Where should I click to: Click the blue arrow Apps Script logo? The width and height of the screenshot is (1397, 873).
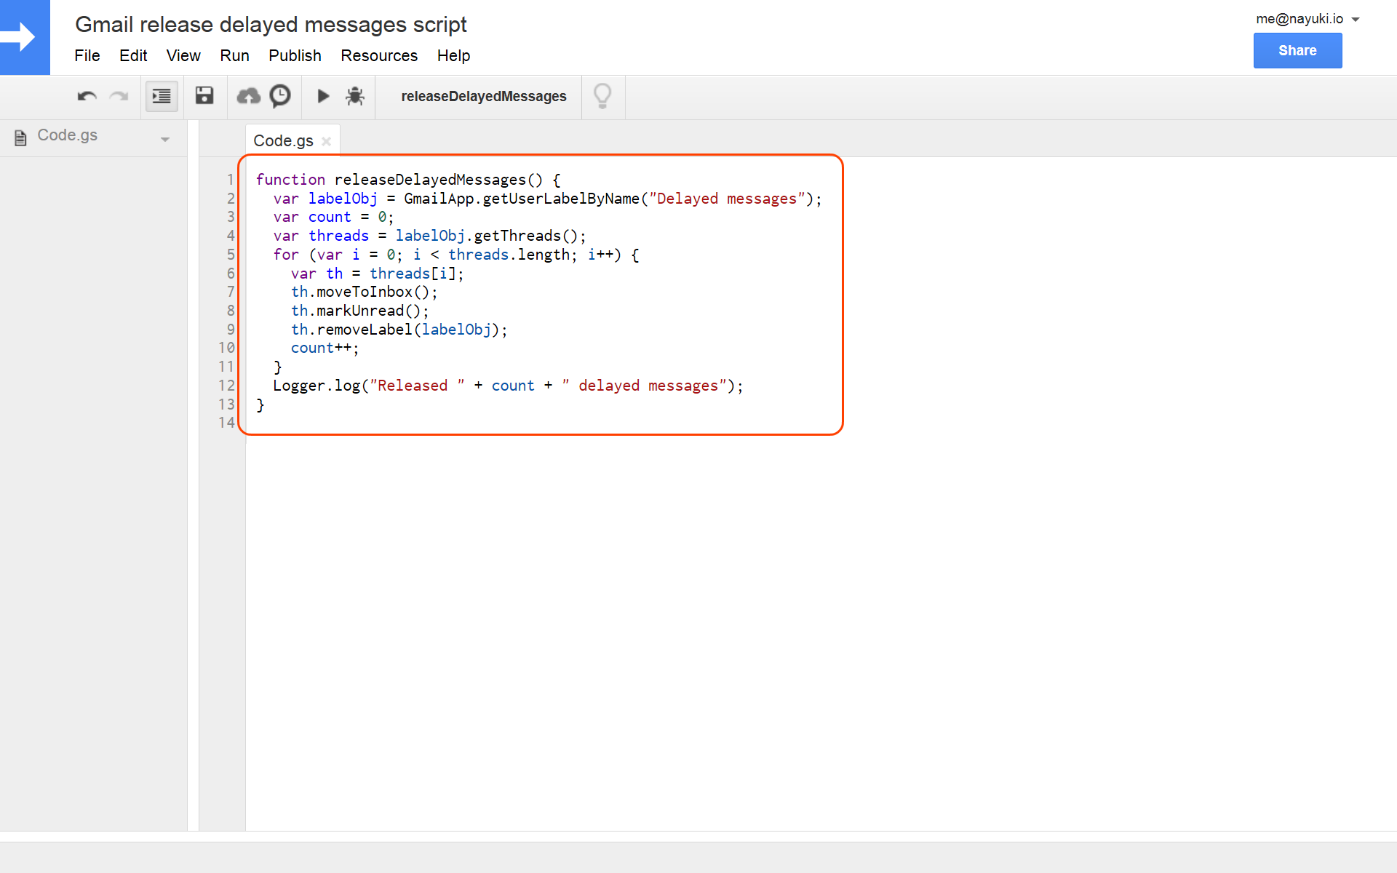click(x=25, y=37)
